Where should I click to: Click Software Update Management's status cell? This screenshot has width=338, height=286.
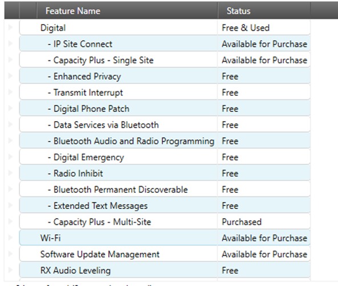coord(264,255)
